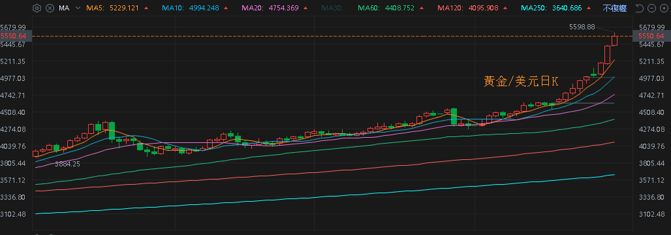The width and height of the screenshot is (671, 235).
Task: Click the red triangle next to MA60
Action: tap(421, 8)
